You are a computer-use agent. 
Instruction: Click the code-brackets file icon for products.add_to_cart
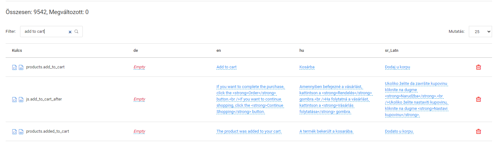point(21,67)
